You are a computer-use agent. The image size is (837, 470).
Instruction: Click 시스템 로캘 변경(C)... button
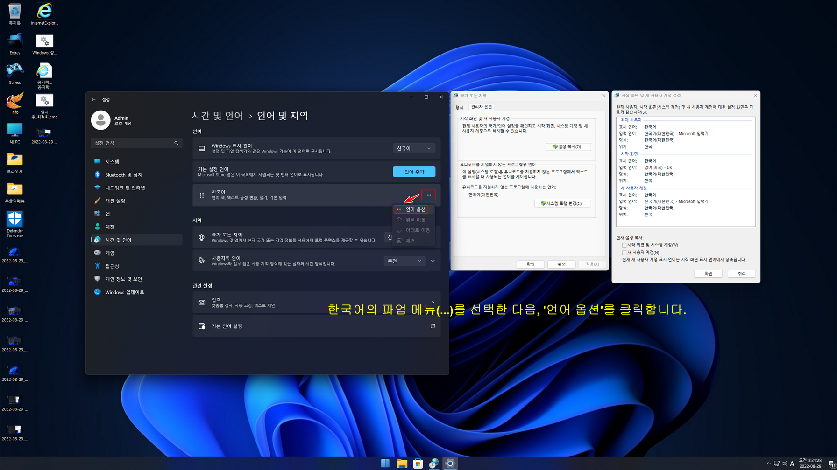point(563,203)
